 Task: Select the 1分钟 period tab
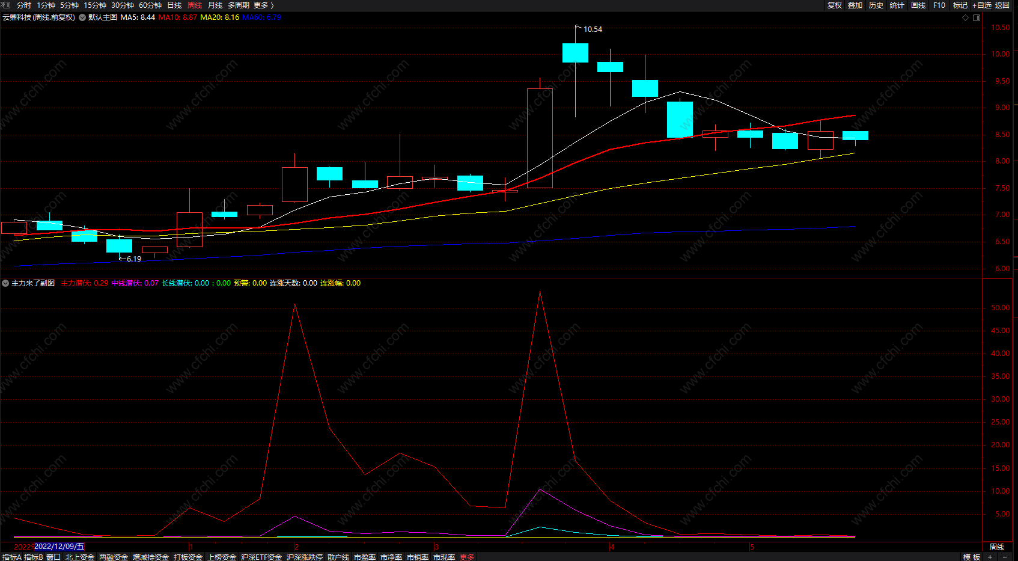tap(46, 5)
